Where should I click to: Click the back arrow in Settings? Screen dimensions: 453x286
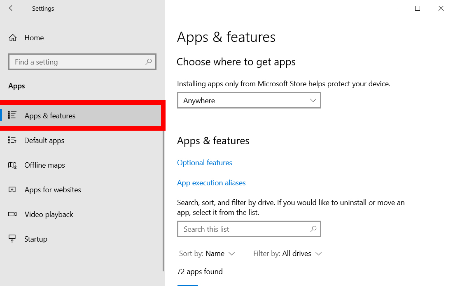coord(12,8)
